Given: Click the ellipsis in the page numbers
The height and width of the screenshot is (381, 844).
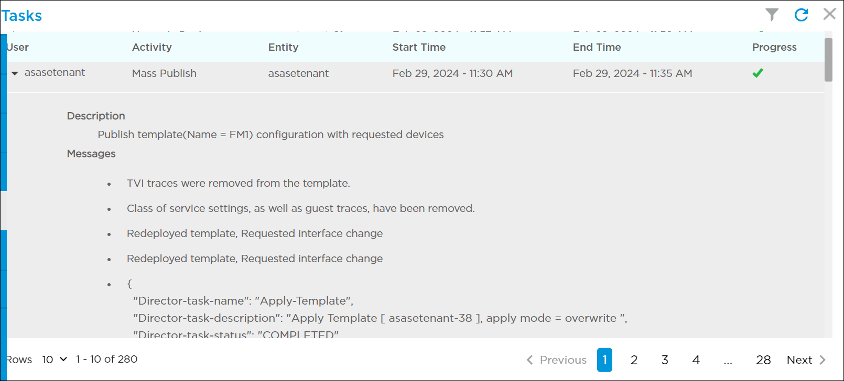Looking at the screenshot, I should (x=728, y=360).
